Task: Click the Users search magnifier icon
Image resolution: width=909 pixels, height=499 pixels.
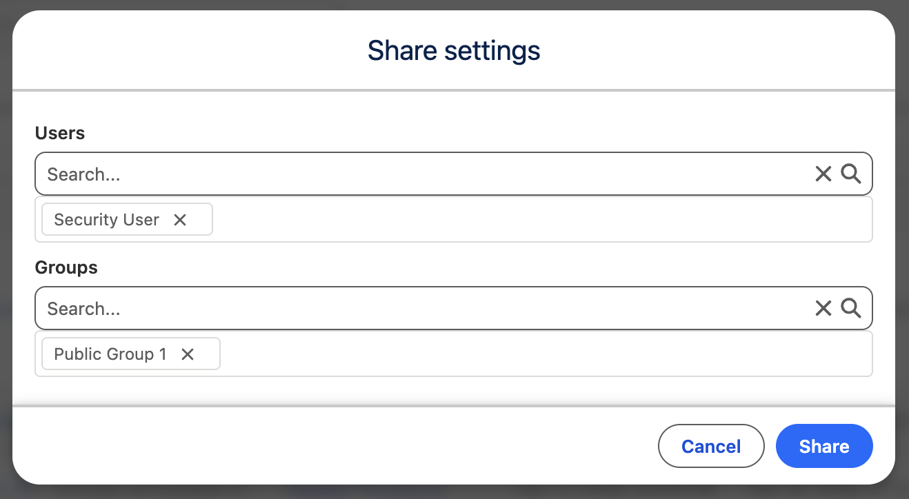Action: click(x=851, y=174)
